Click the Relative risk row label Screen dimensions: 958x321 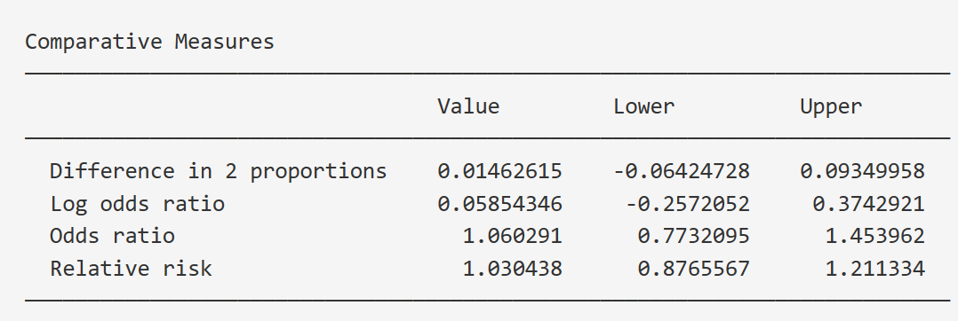[x=131, y=269]
